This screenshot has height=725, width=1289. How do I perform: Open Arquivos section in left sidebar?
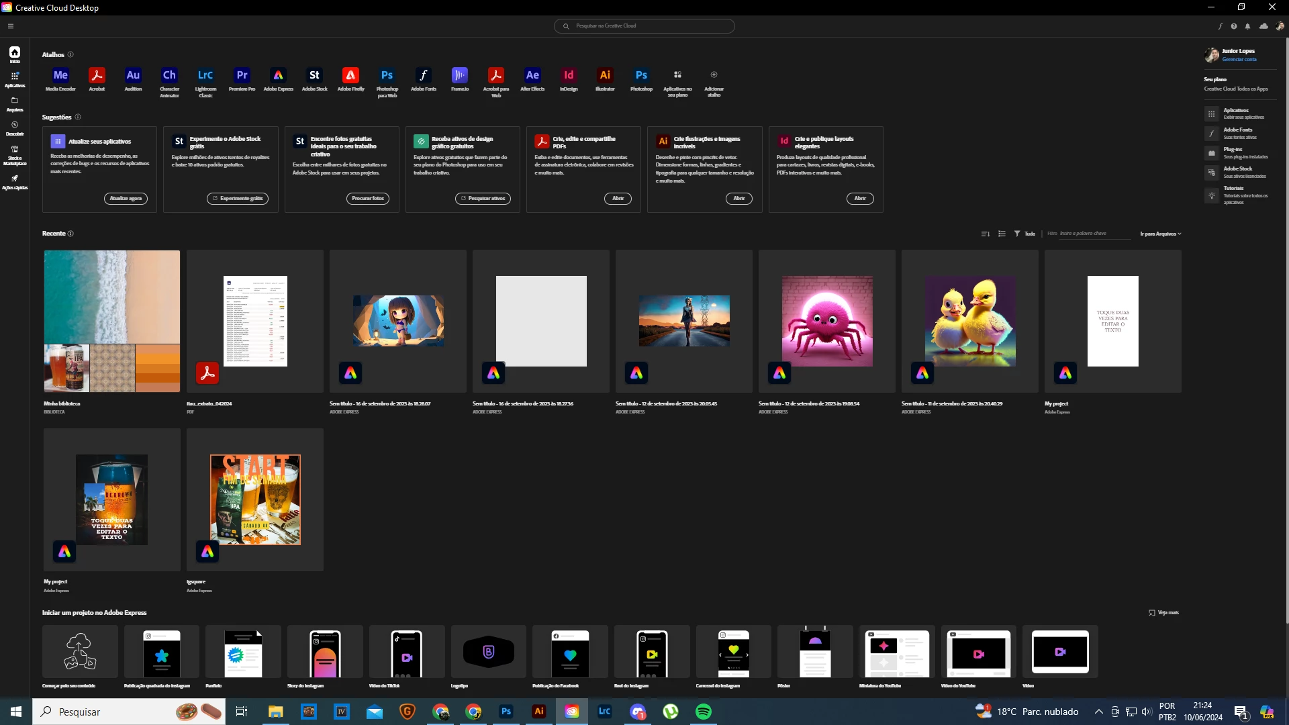(x=14, y=103)
